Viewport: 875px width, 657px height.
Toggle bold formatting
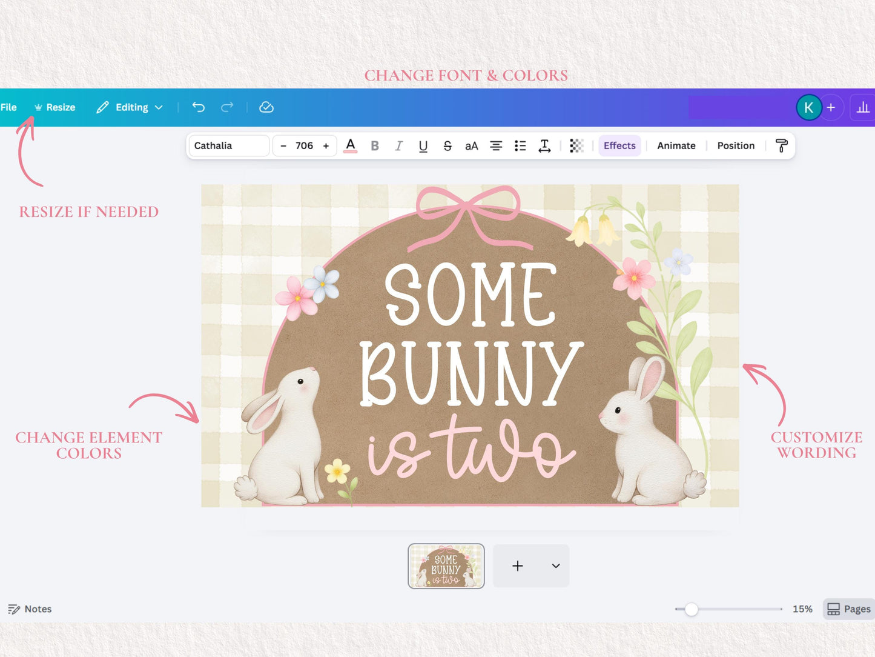pos(375,145)
